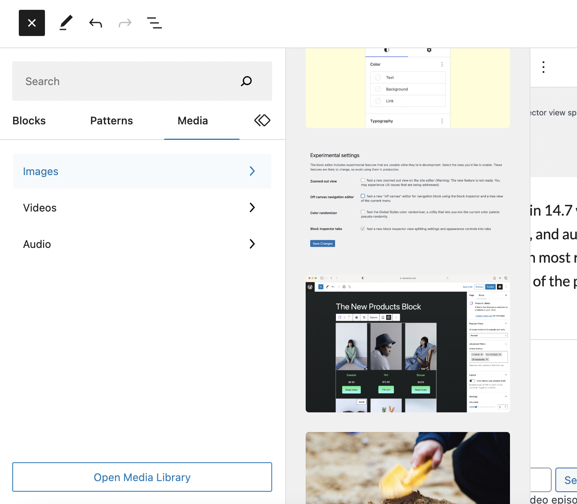Switch to the Patterns tab

(112, 121)
